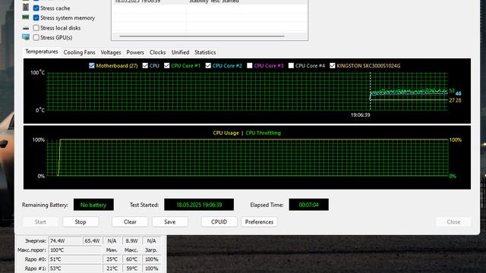Open the Powers tab
The height and width of the screenshot is (273, 486).
pos(135,52)
